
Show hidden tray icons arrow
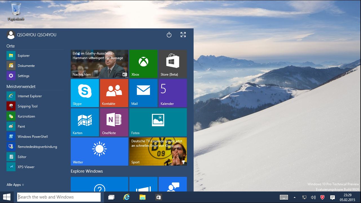click(x=295, y=197)
